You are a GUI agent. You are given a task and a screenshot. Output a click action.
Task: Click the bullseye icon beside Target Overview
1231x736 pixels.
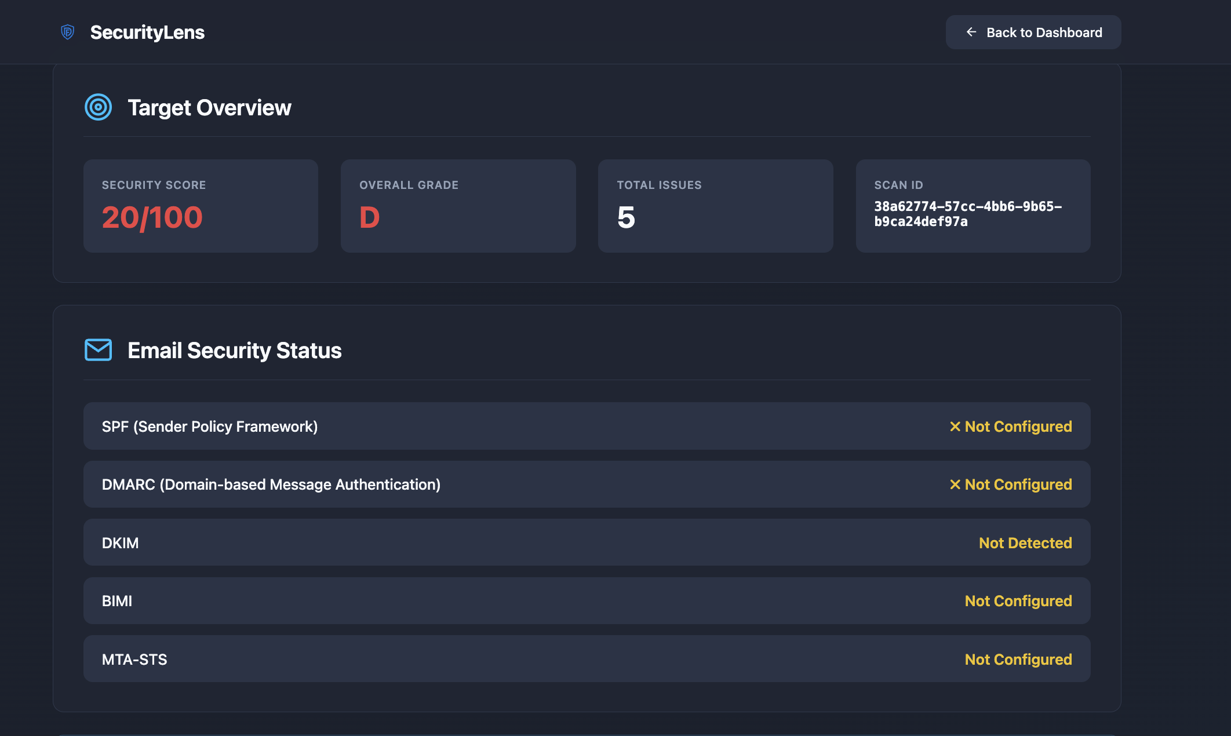(x=97, y=107)
